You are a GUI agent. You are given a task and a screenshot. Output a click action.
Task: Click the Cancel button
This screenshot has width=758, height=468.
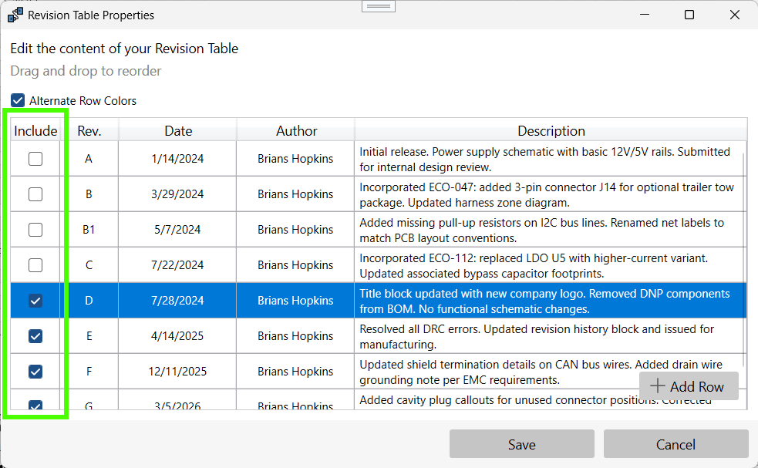click(675, 444)
